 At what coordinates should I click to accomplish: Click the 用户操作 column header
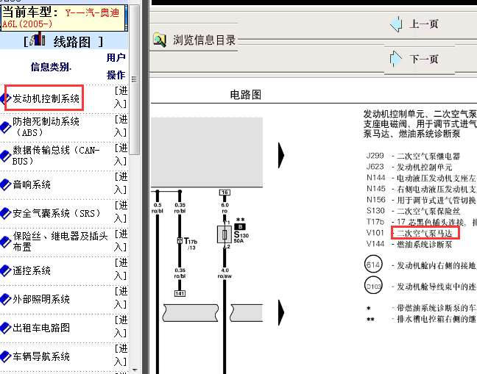116,66
